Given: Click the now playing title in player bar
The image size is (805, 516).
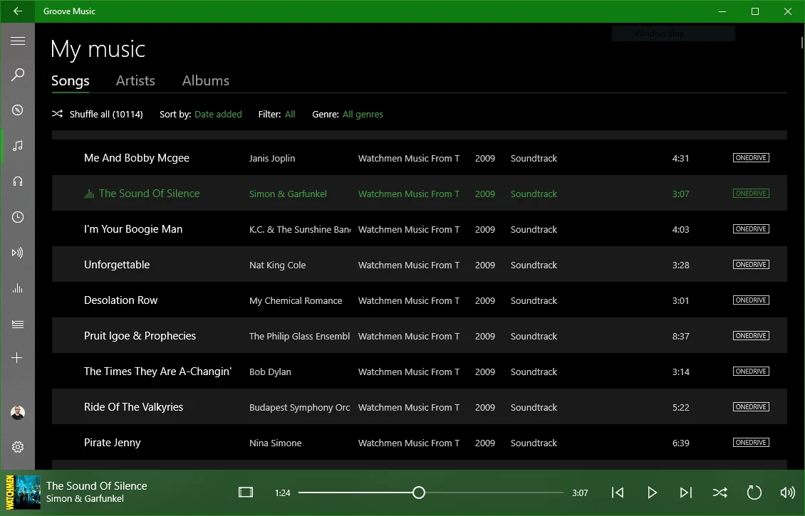Looking at the screenshot, I should [x=96, y=485].
